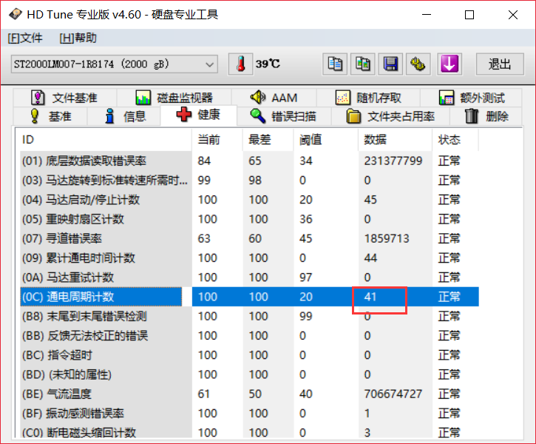Switch to the 信息 tab
This screenshot has height=444, width=536.
125,116
